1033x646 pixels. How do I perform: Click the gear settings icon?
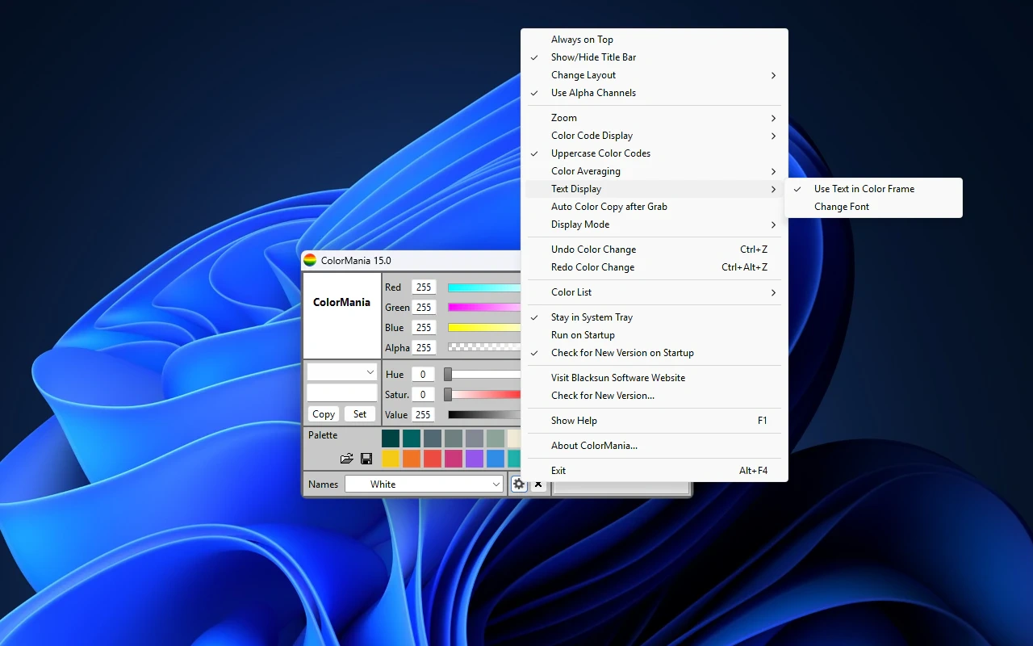click(x=518, y=484)
